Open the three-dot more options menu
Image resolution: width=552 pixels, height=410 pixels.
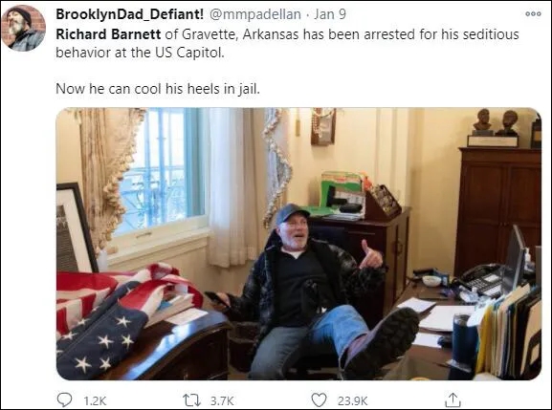[533, 13]
